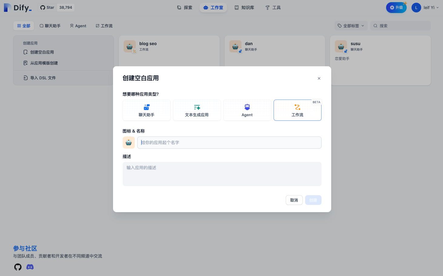Click the 升级 upgrade button
Viewport: 443px width, 276px height.
pos(396,8)
